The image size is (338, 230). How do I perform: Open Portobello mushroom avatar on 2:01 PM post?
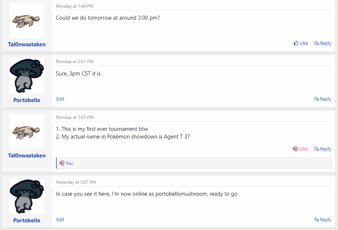pyautogui.click(x=27, y=76)
